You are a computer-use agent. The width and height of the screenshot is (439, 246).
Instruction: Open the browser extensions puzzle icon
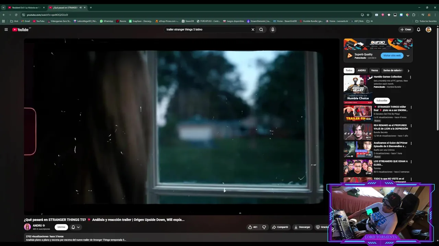(x=414, y=15)
